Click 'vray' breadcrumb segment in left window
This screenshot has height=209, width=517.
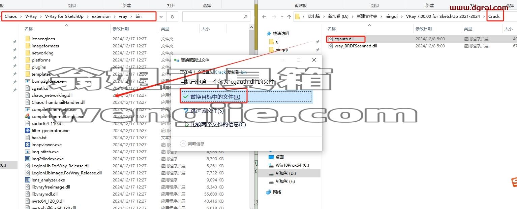(x=123, y=16)
